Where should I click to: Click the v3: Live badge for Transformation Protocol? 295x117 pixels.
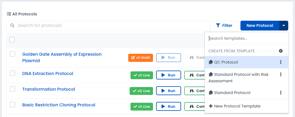click(x=141, y=91)
